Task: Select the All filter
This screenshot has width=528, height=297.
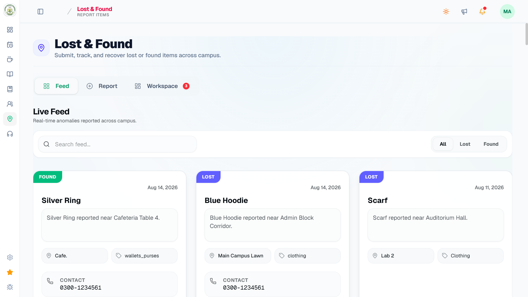Action: [443, 144]
